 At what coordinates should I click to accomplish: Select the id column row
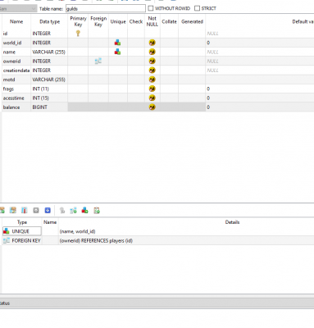[x=158, y=34]
